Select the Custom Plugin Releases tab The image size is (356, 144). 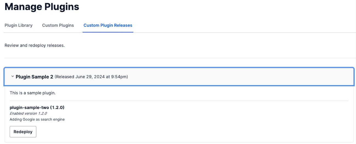point(108,25)
